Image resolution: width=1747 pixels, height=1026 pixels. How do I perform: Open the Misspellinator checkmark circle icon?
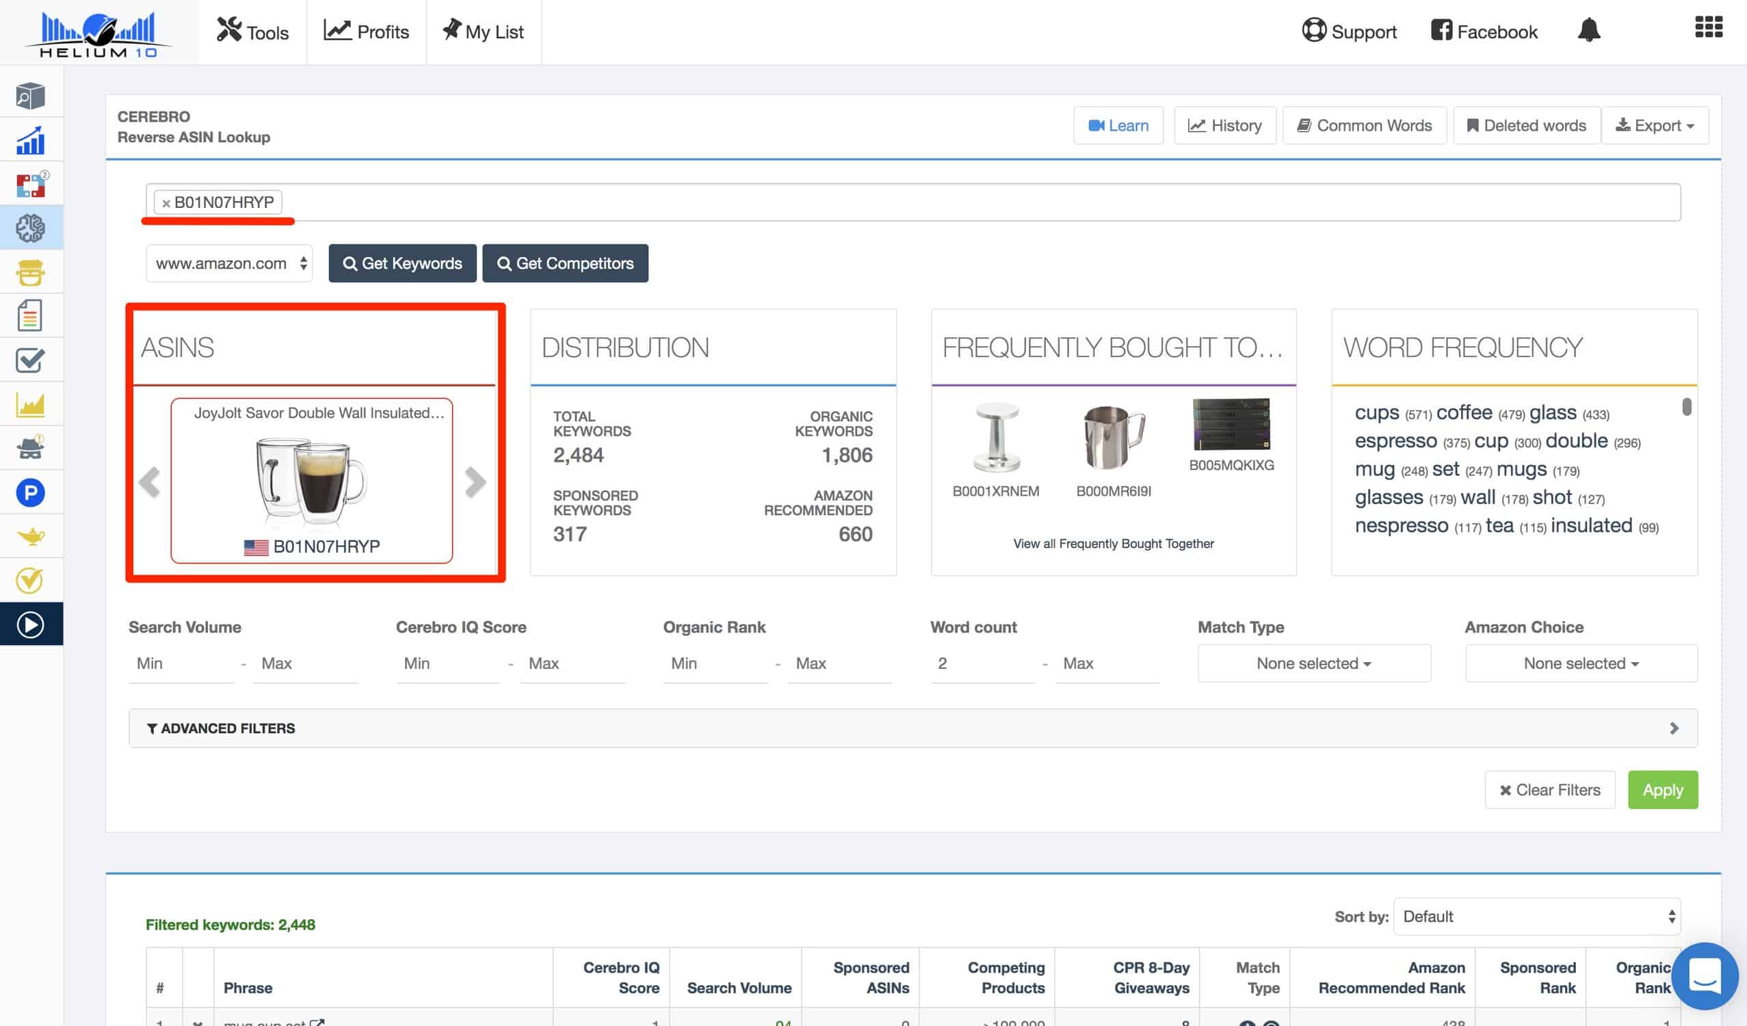(x=31, y=580)
